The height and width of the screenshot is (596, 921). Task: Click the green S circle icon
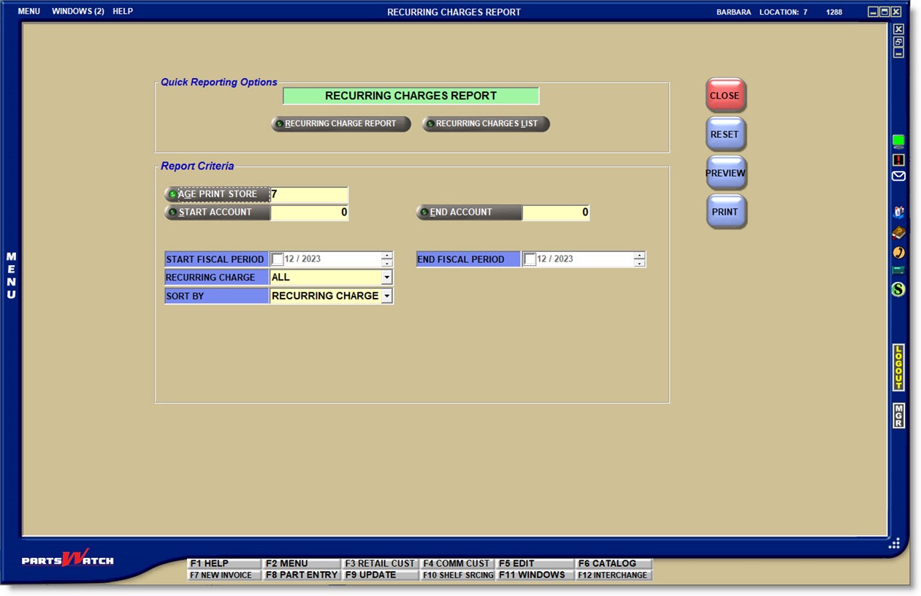(x=898, y=290)
